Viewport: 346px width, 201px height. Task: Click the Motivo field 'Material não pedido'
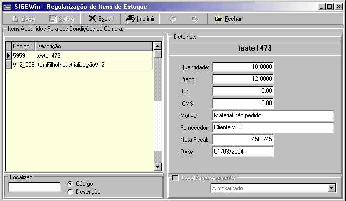pos(273,115)
